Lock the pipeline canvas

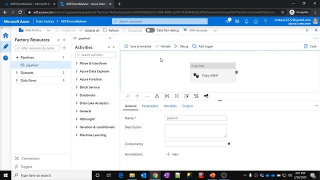click(156, 96)
